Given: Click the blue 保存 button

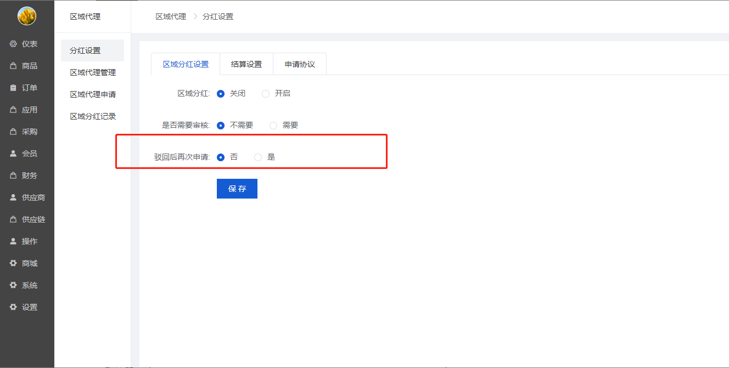Looking at the screenshot, I should (237, 189).
